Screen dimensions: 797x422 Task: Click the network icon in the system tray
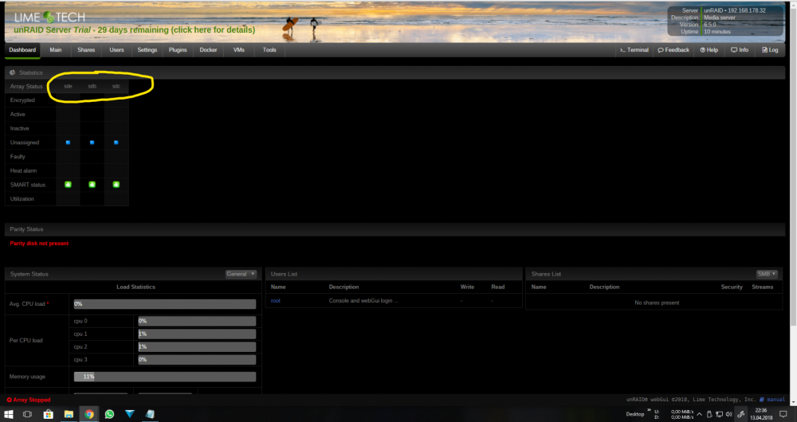(x=719, y=414)
